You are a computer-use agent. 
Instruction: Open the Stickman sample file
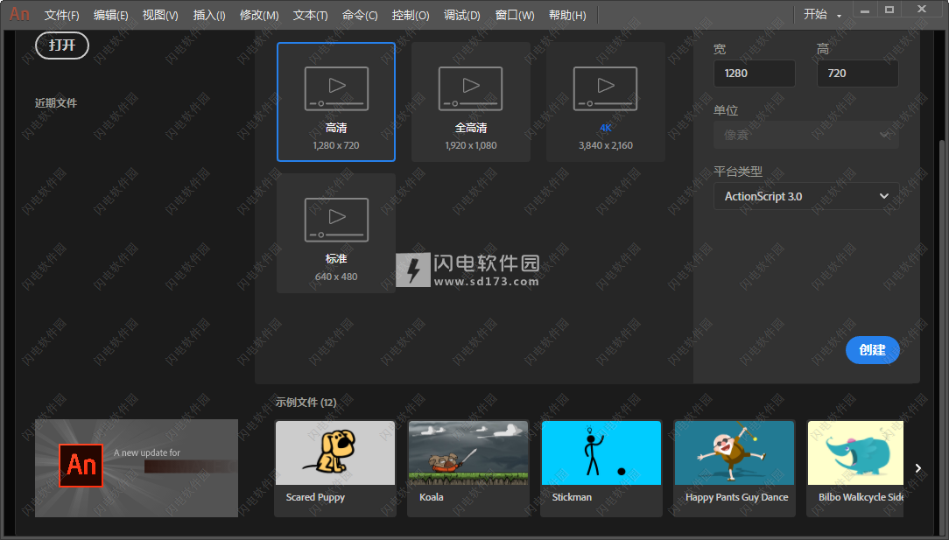point(601,468)
